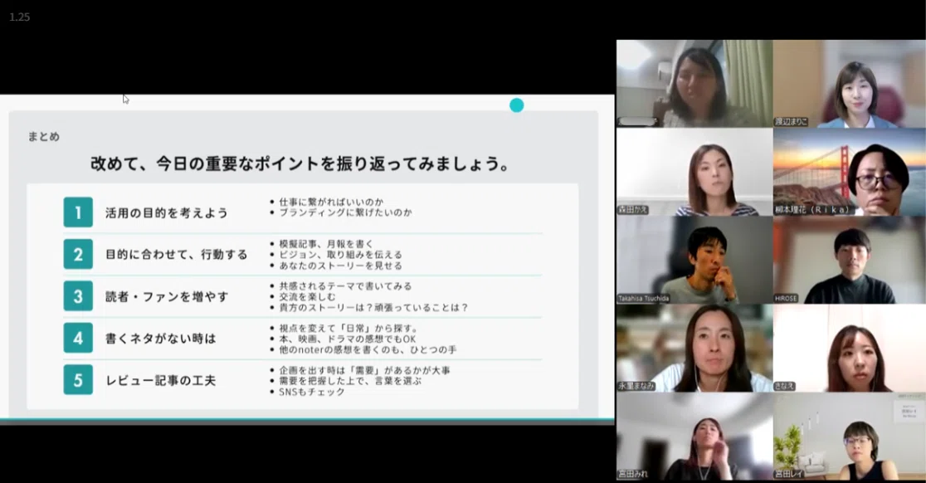This screenshot has width=926, height=483.
Task: Click the bullet 他のnoterの感想を書くのも、ひとつの手
Action: (368, 349)
